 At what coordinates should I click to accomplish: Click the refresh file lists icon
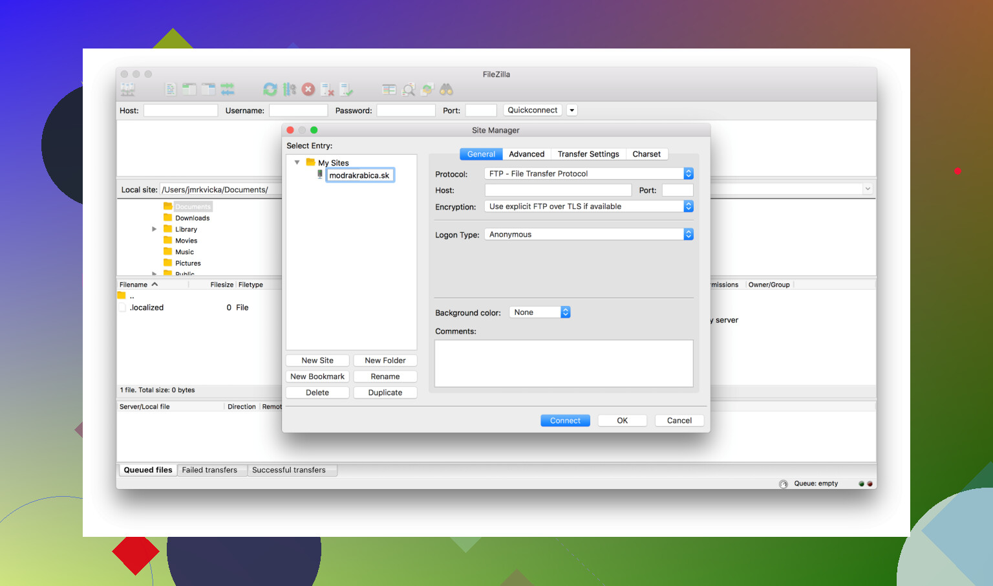click(270, 90)
